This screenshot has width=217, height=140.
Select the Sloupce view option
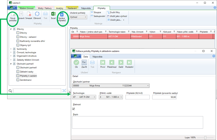click(96, 12)
